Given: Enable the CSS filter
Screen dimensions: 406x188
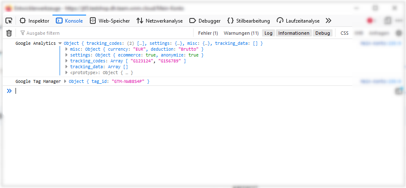Looking at the screenshot, I should (x=344, y=33).
